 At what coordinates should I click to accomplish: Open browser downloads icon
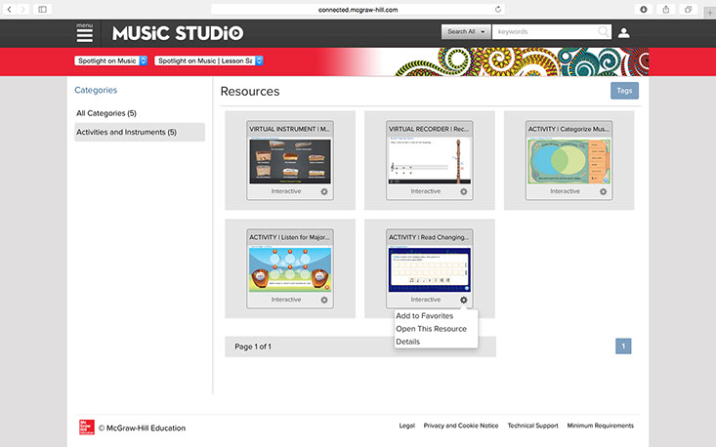tap(644, 9)
